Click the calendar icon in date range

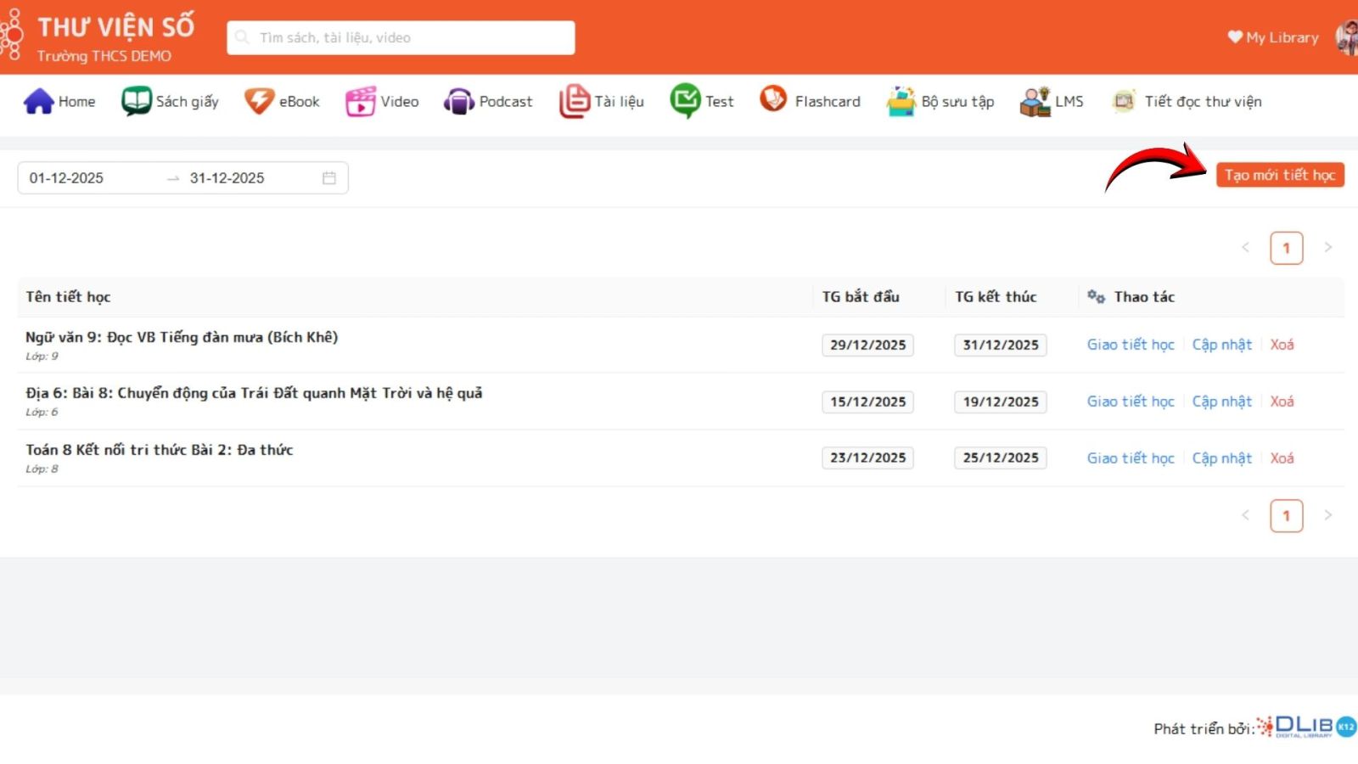click(329, 178)
